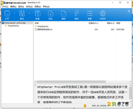Sort by Original size (原始大小) column

[111, 23]
